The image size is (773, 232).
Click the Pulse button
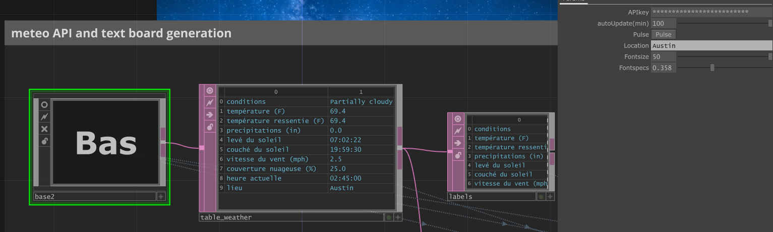664,35
